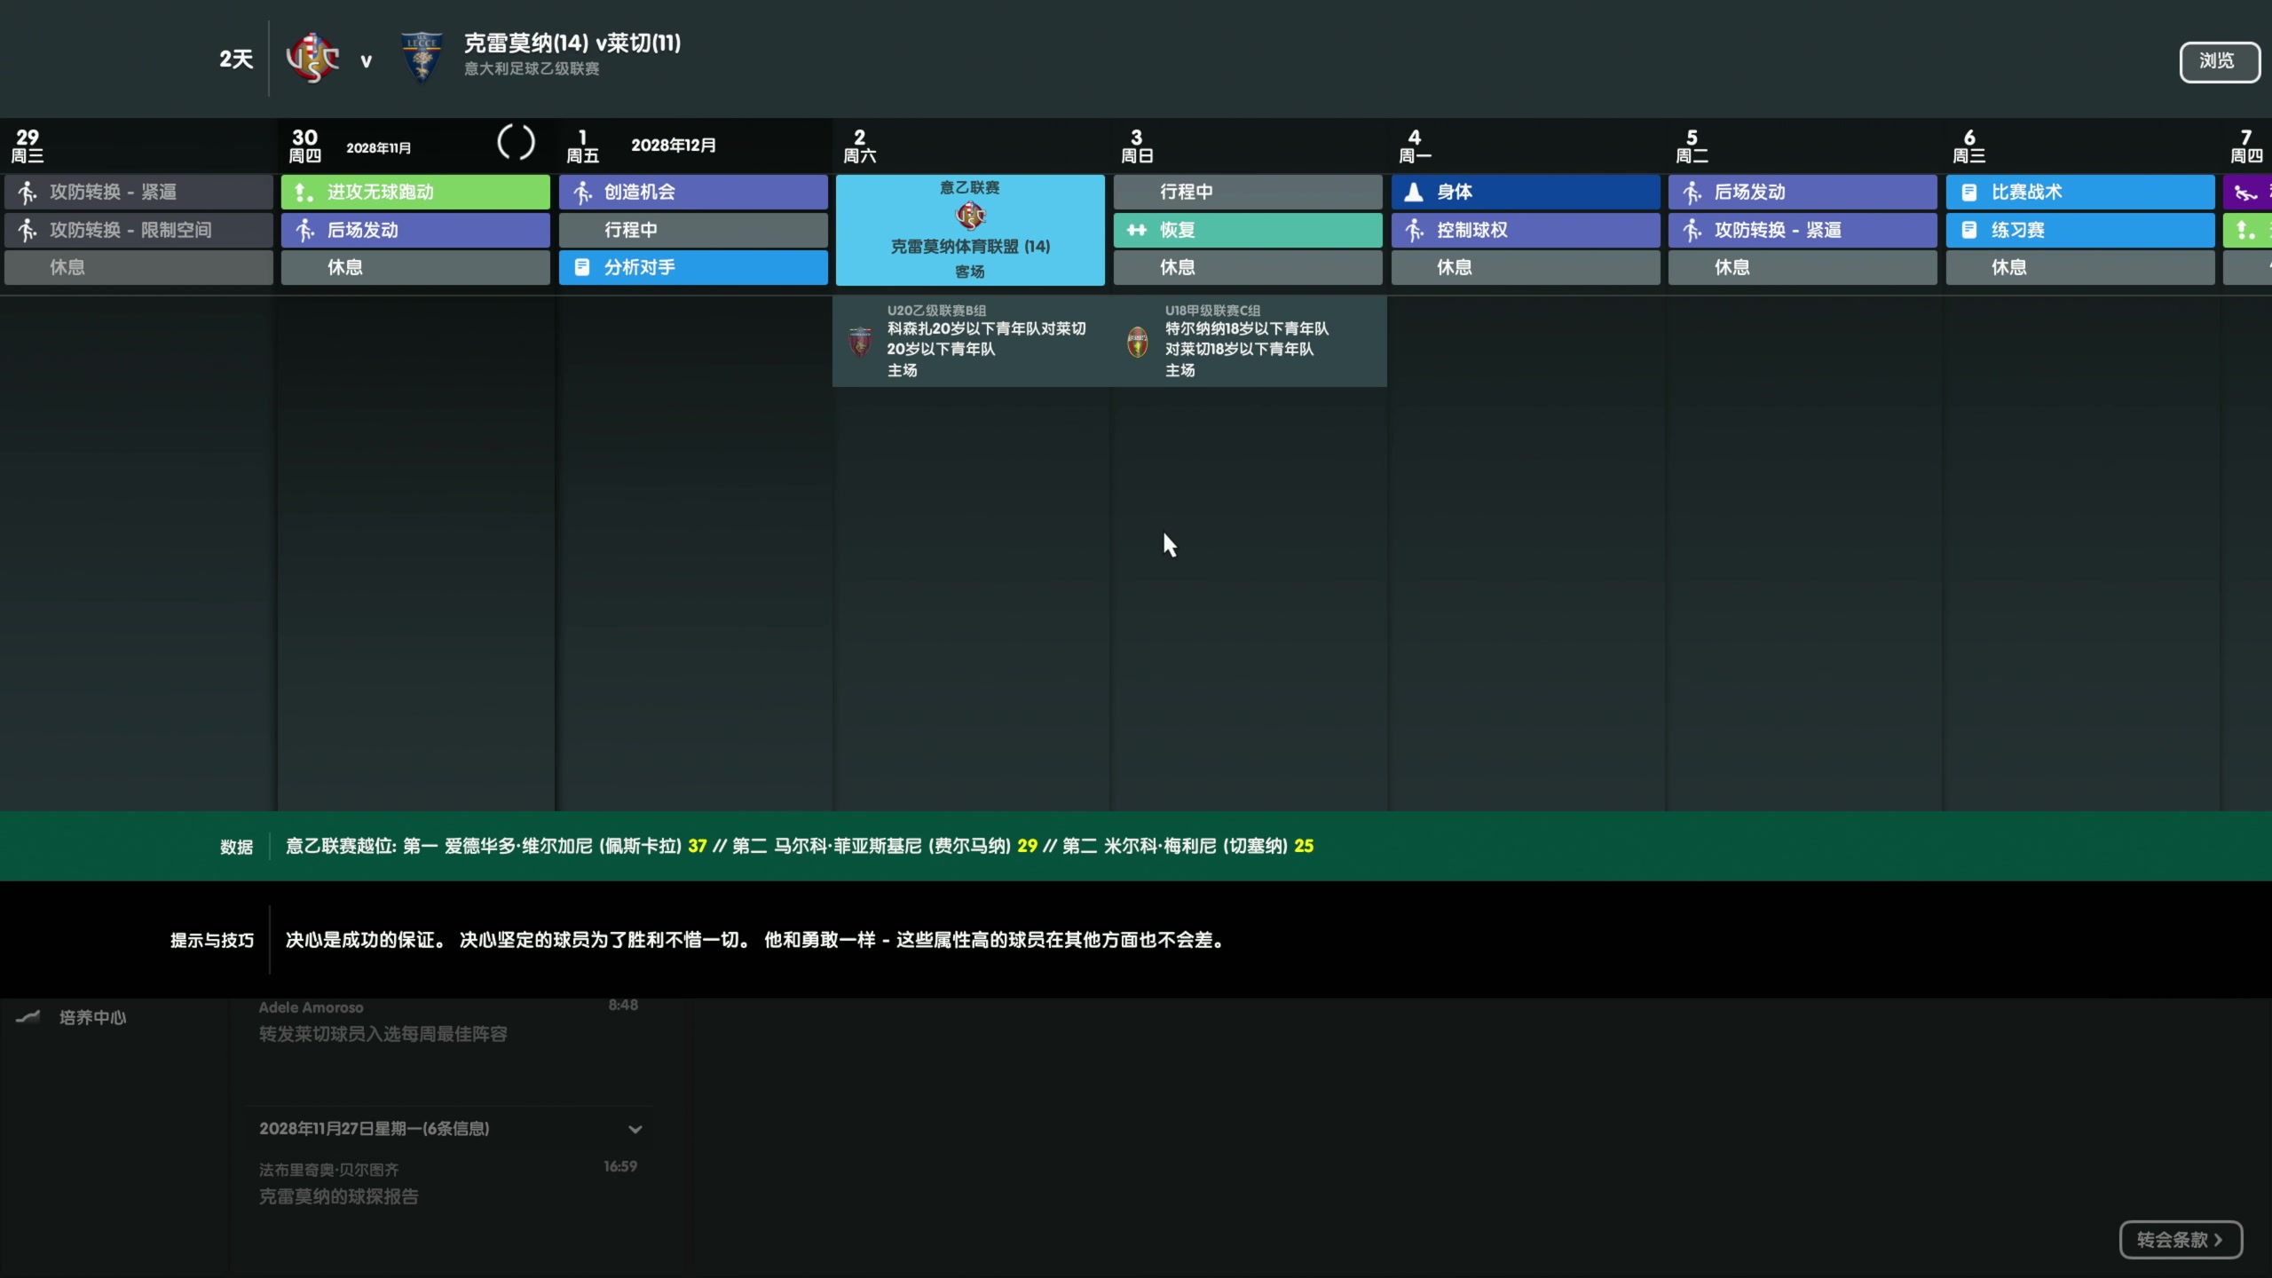2272x1278 pixels.
Task: Open the U18甲级联赛C组 youth fixture
Action: coord(1249,341)
